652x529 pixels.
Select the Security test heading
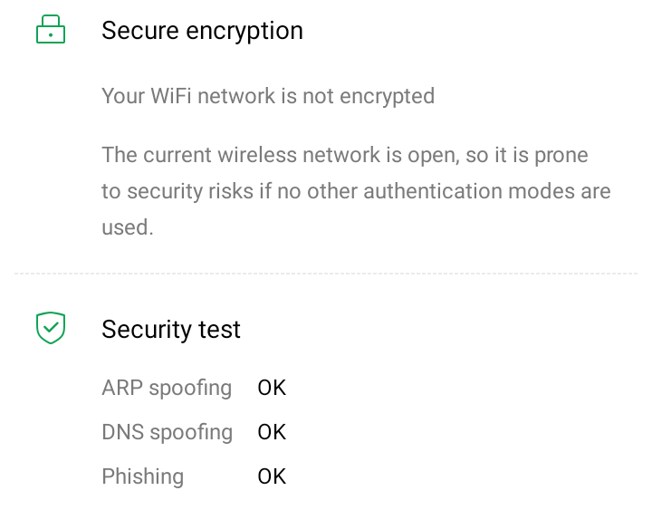(171, 329)
